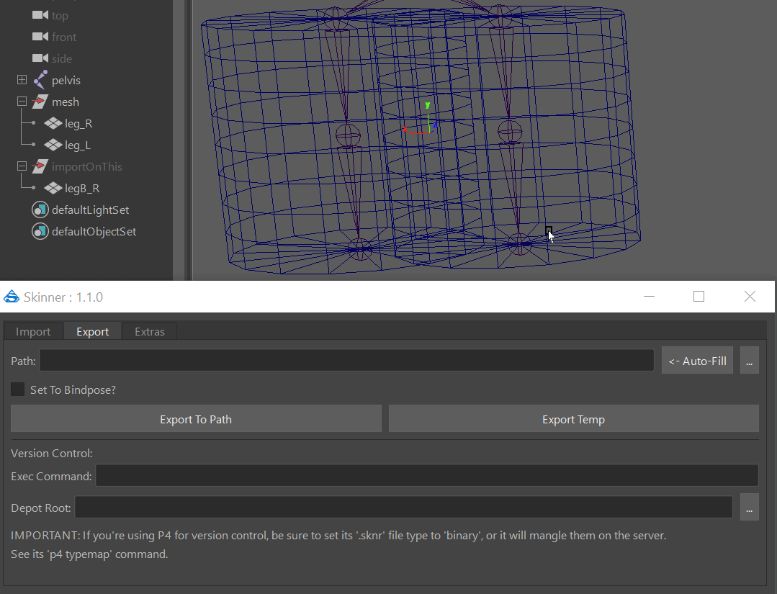Select importOnThis in the outliner
The width and height of the screenshot is (777, 594).
pos(87,167)
